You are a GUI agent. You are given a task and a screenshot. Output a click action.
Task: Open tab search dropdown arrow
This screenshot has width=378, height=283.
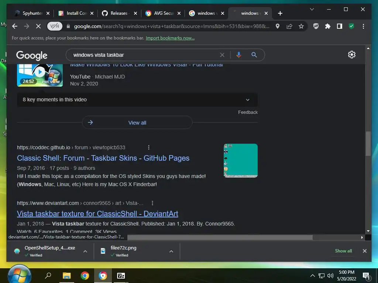[312, 9]
